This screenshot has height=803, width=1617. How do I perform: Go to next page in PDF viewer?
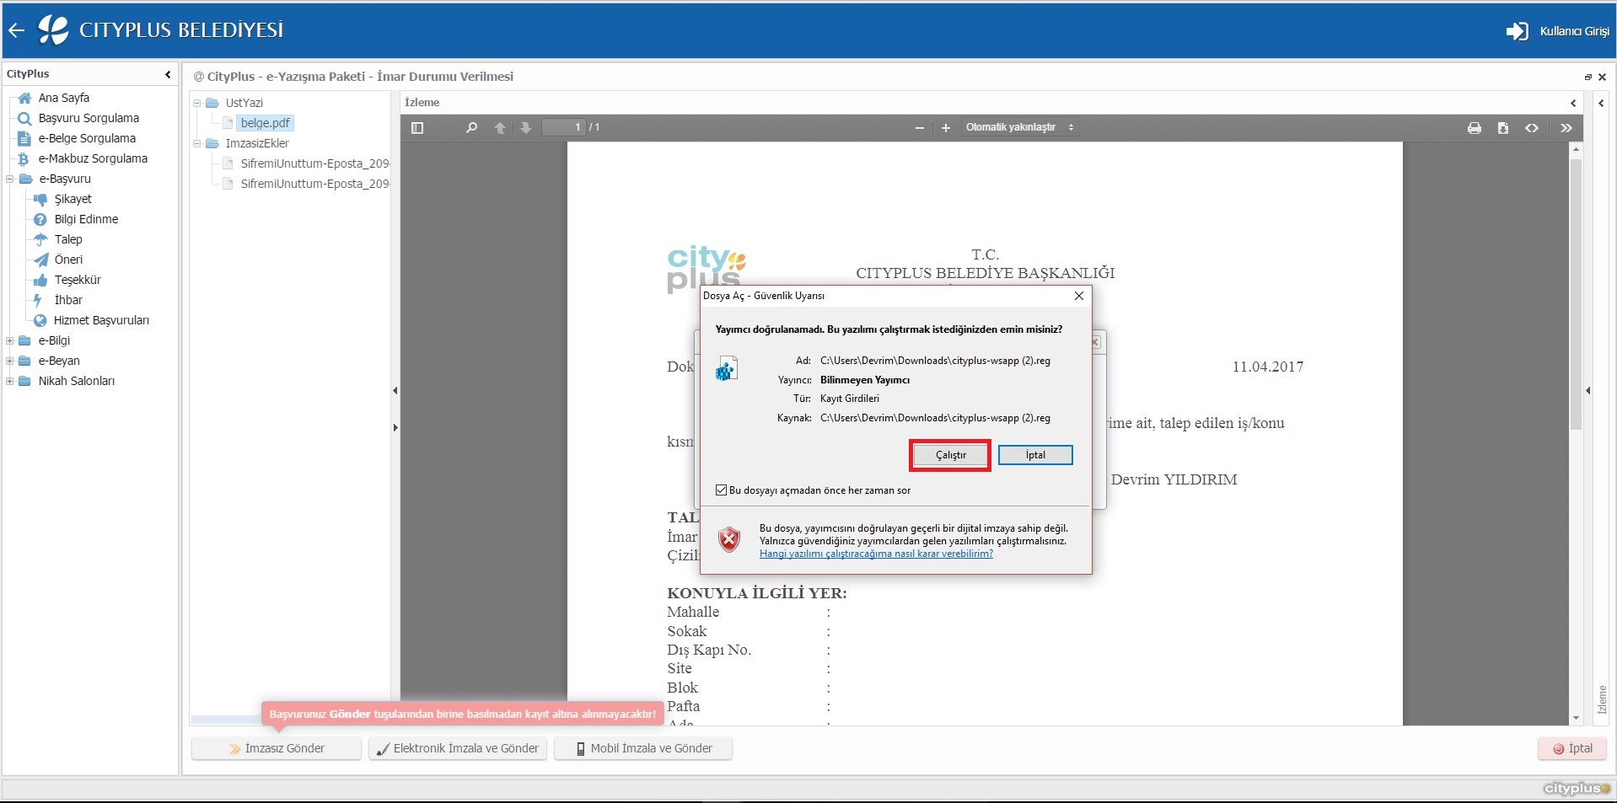(x=526, y=128)
